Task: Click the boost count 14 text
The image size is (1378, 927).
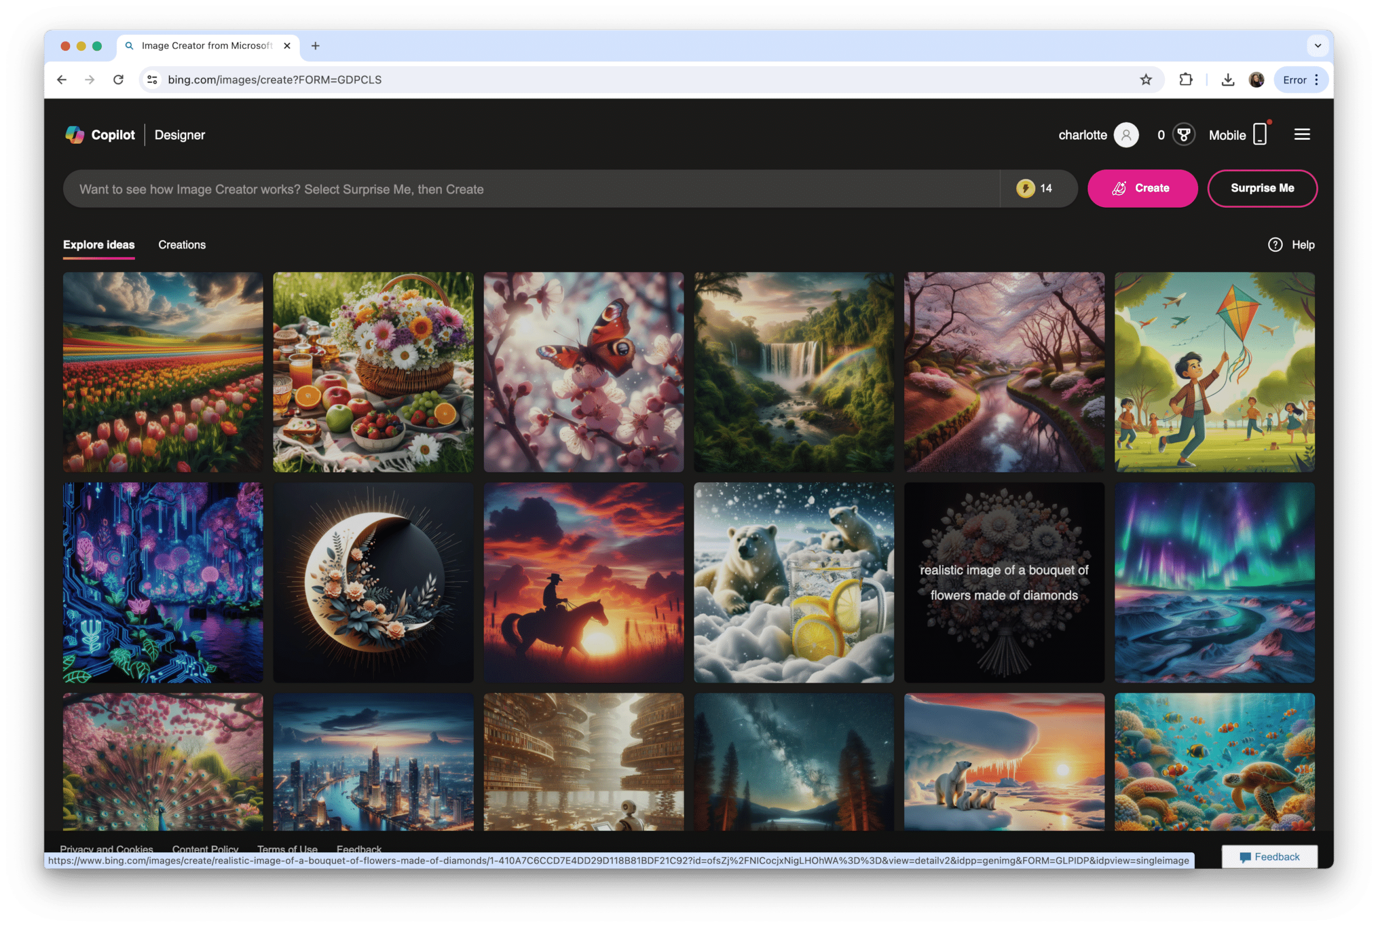Action: [1046, 188]
